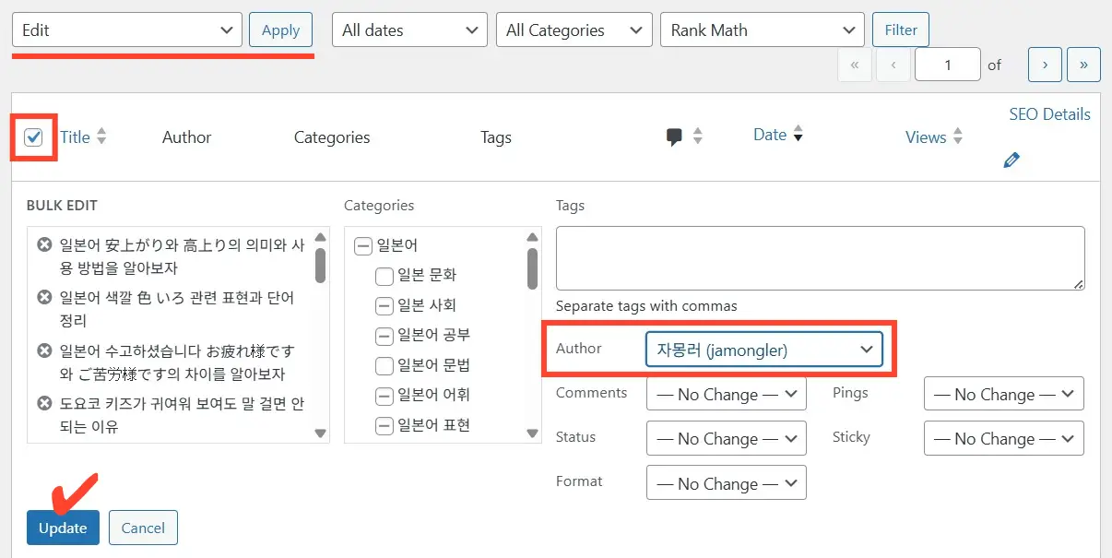Image resolution: width=1112 pixels, height=558 pixels.
Task: Remove the 색깔 色 いろ post from list
Action: coord(43,297)
